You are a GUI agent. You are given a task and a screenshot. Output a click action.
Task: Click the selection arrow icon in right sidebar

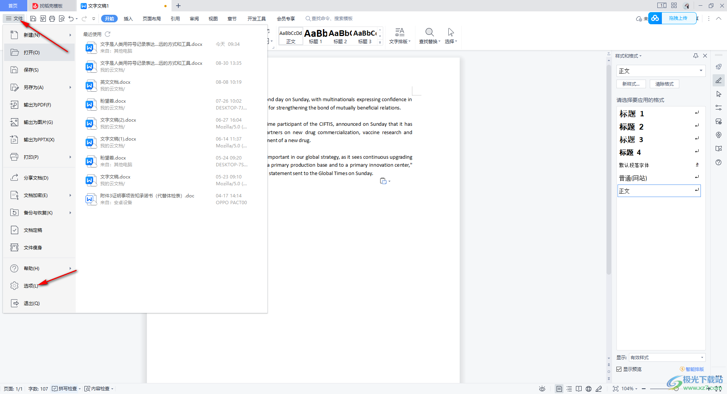pos(719,94)
